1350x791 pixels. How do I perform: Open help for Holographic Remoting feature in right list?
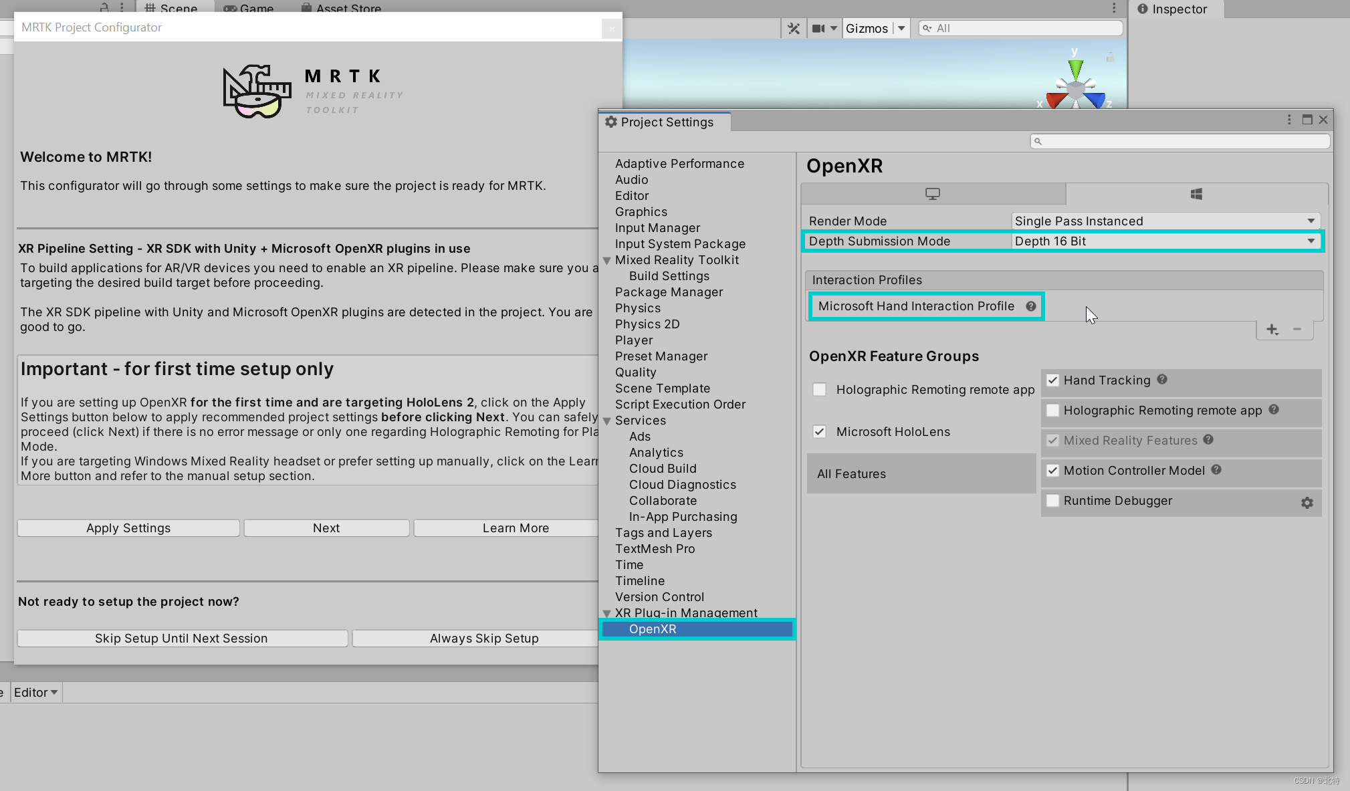pyautogui.click(x=1274, y=409)
